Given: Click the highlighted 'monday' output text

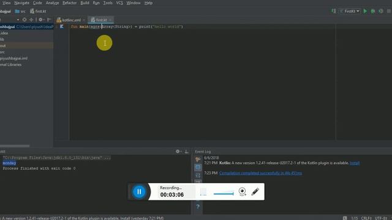Looking at the screenshot, I should tap(9, 163).
